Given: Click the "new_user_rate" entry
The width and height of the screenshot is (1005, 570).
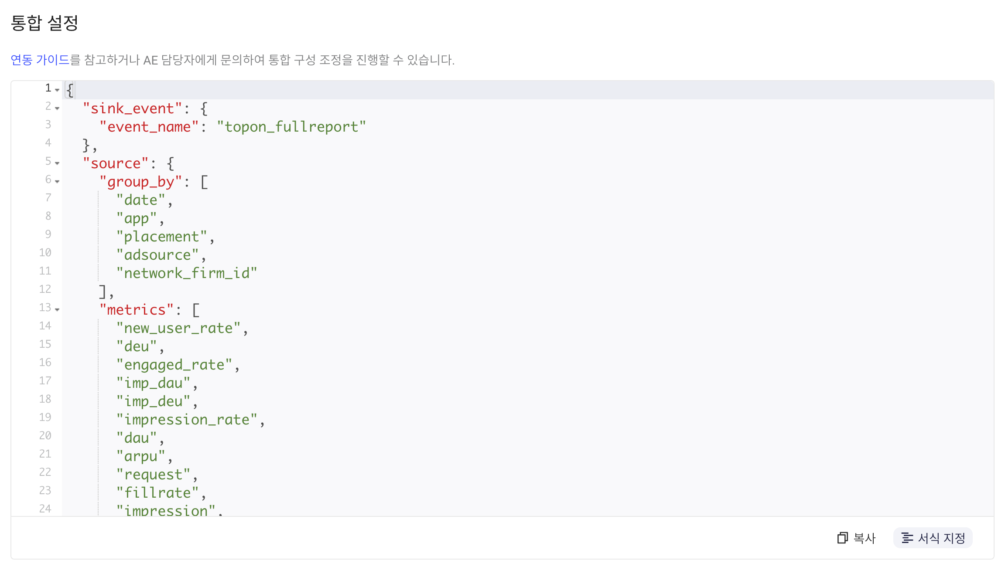Looking at the screenshot, I should tap(178, 328).
